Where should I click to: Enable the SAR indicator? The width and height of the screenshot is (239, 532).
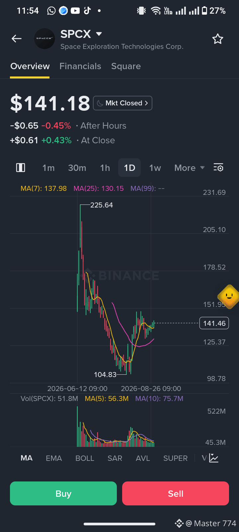115,458
